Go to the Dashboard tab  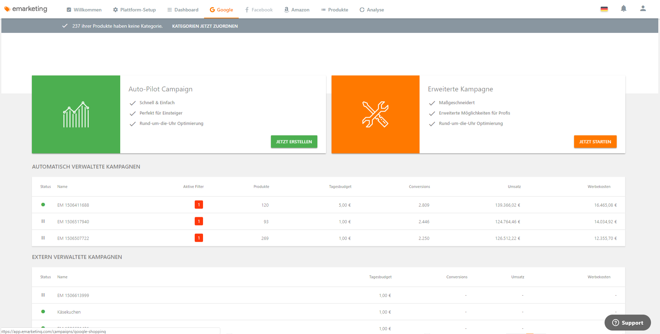[x=183, y=10]
